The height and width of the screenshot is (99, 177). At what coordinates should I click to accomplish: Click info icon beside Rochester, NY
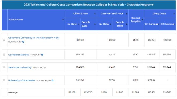[52, 80]
